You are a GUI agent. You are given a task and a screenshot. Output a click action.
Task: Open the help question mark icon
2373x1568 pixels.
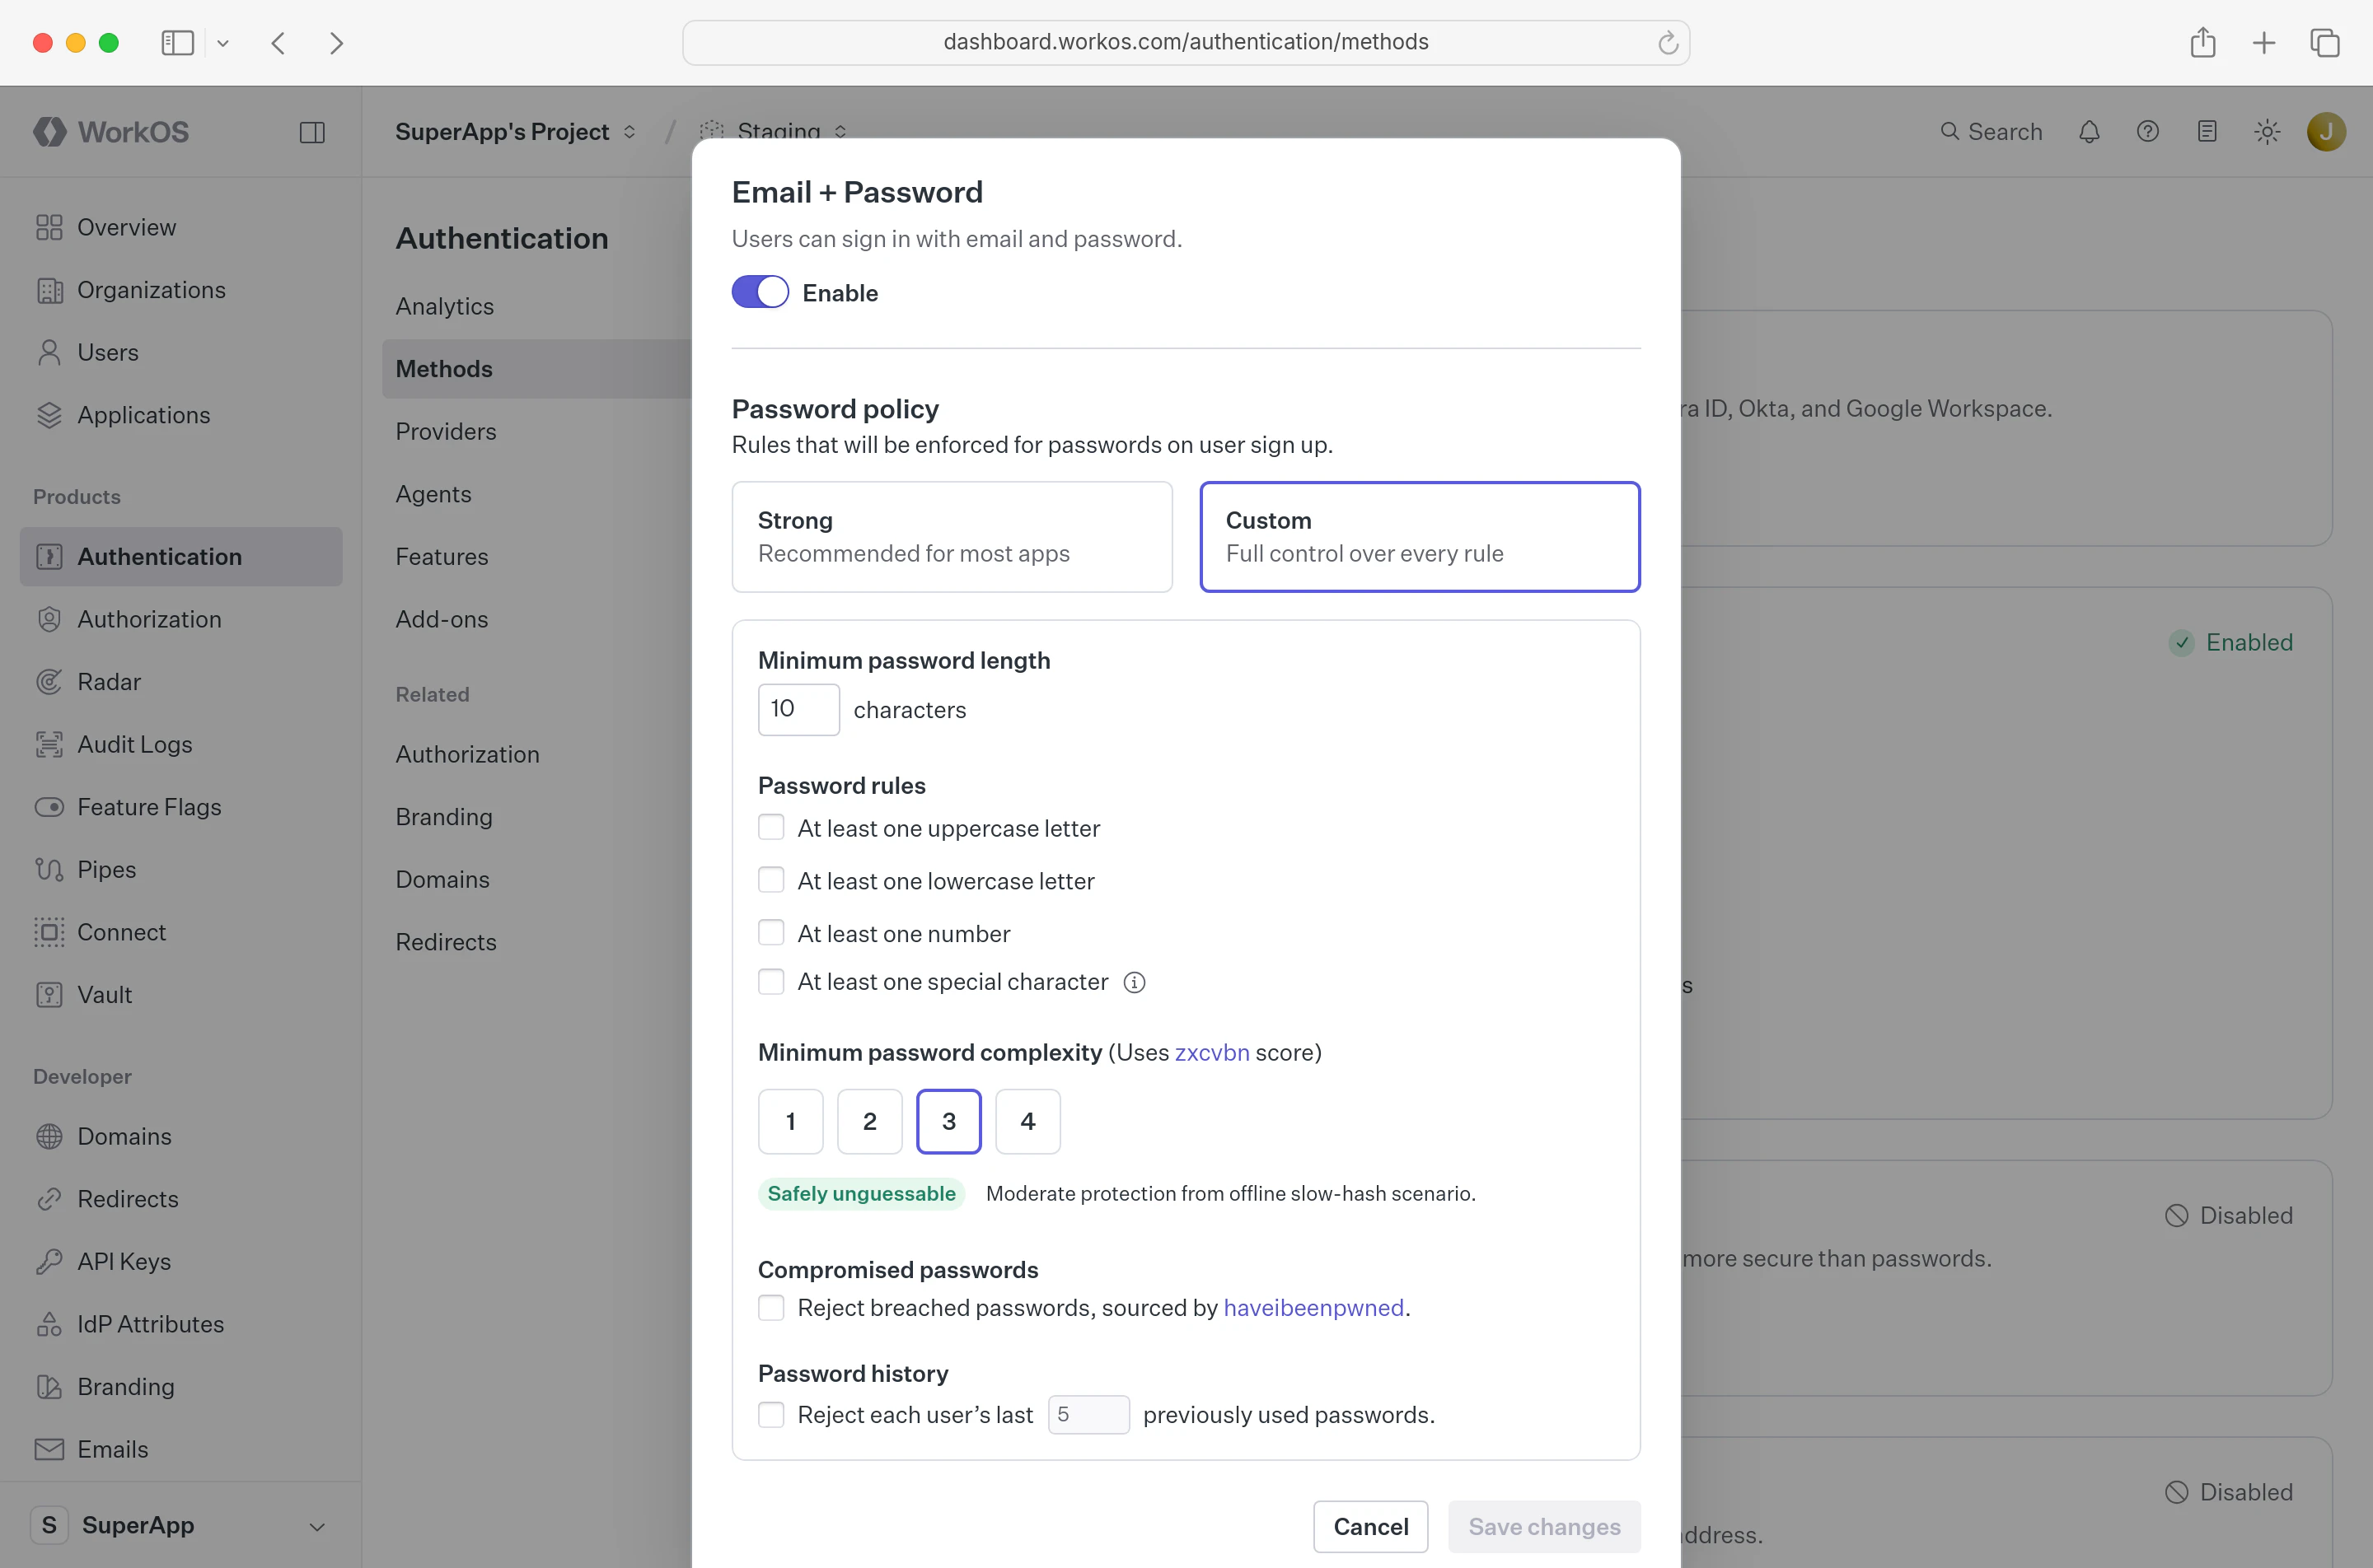[x=2148, y=132]
